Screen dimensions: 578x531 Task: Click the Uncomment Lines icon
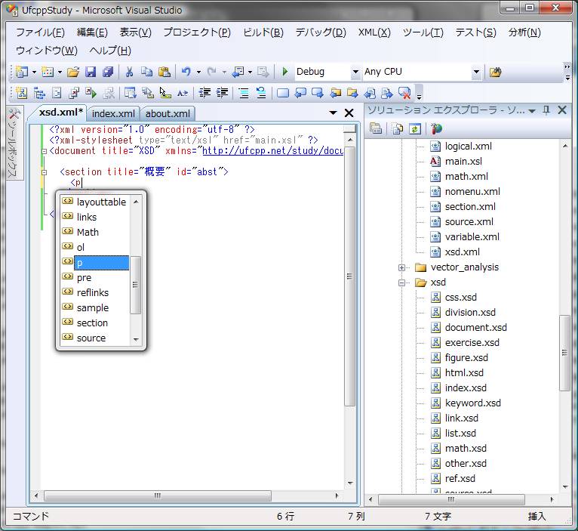pos(261,93)
